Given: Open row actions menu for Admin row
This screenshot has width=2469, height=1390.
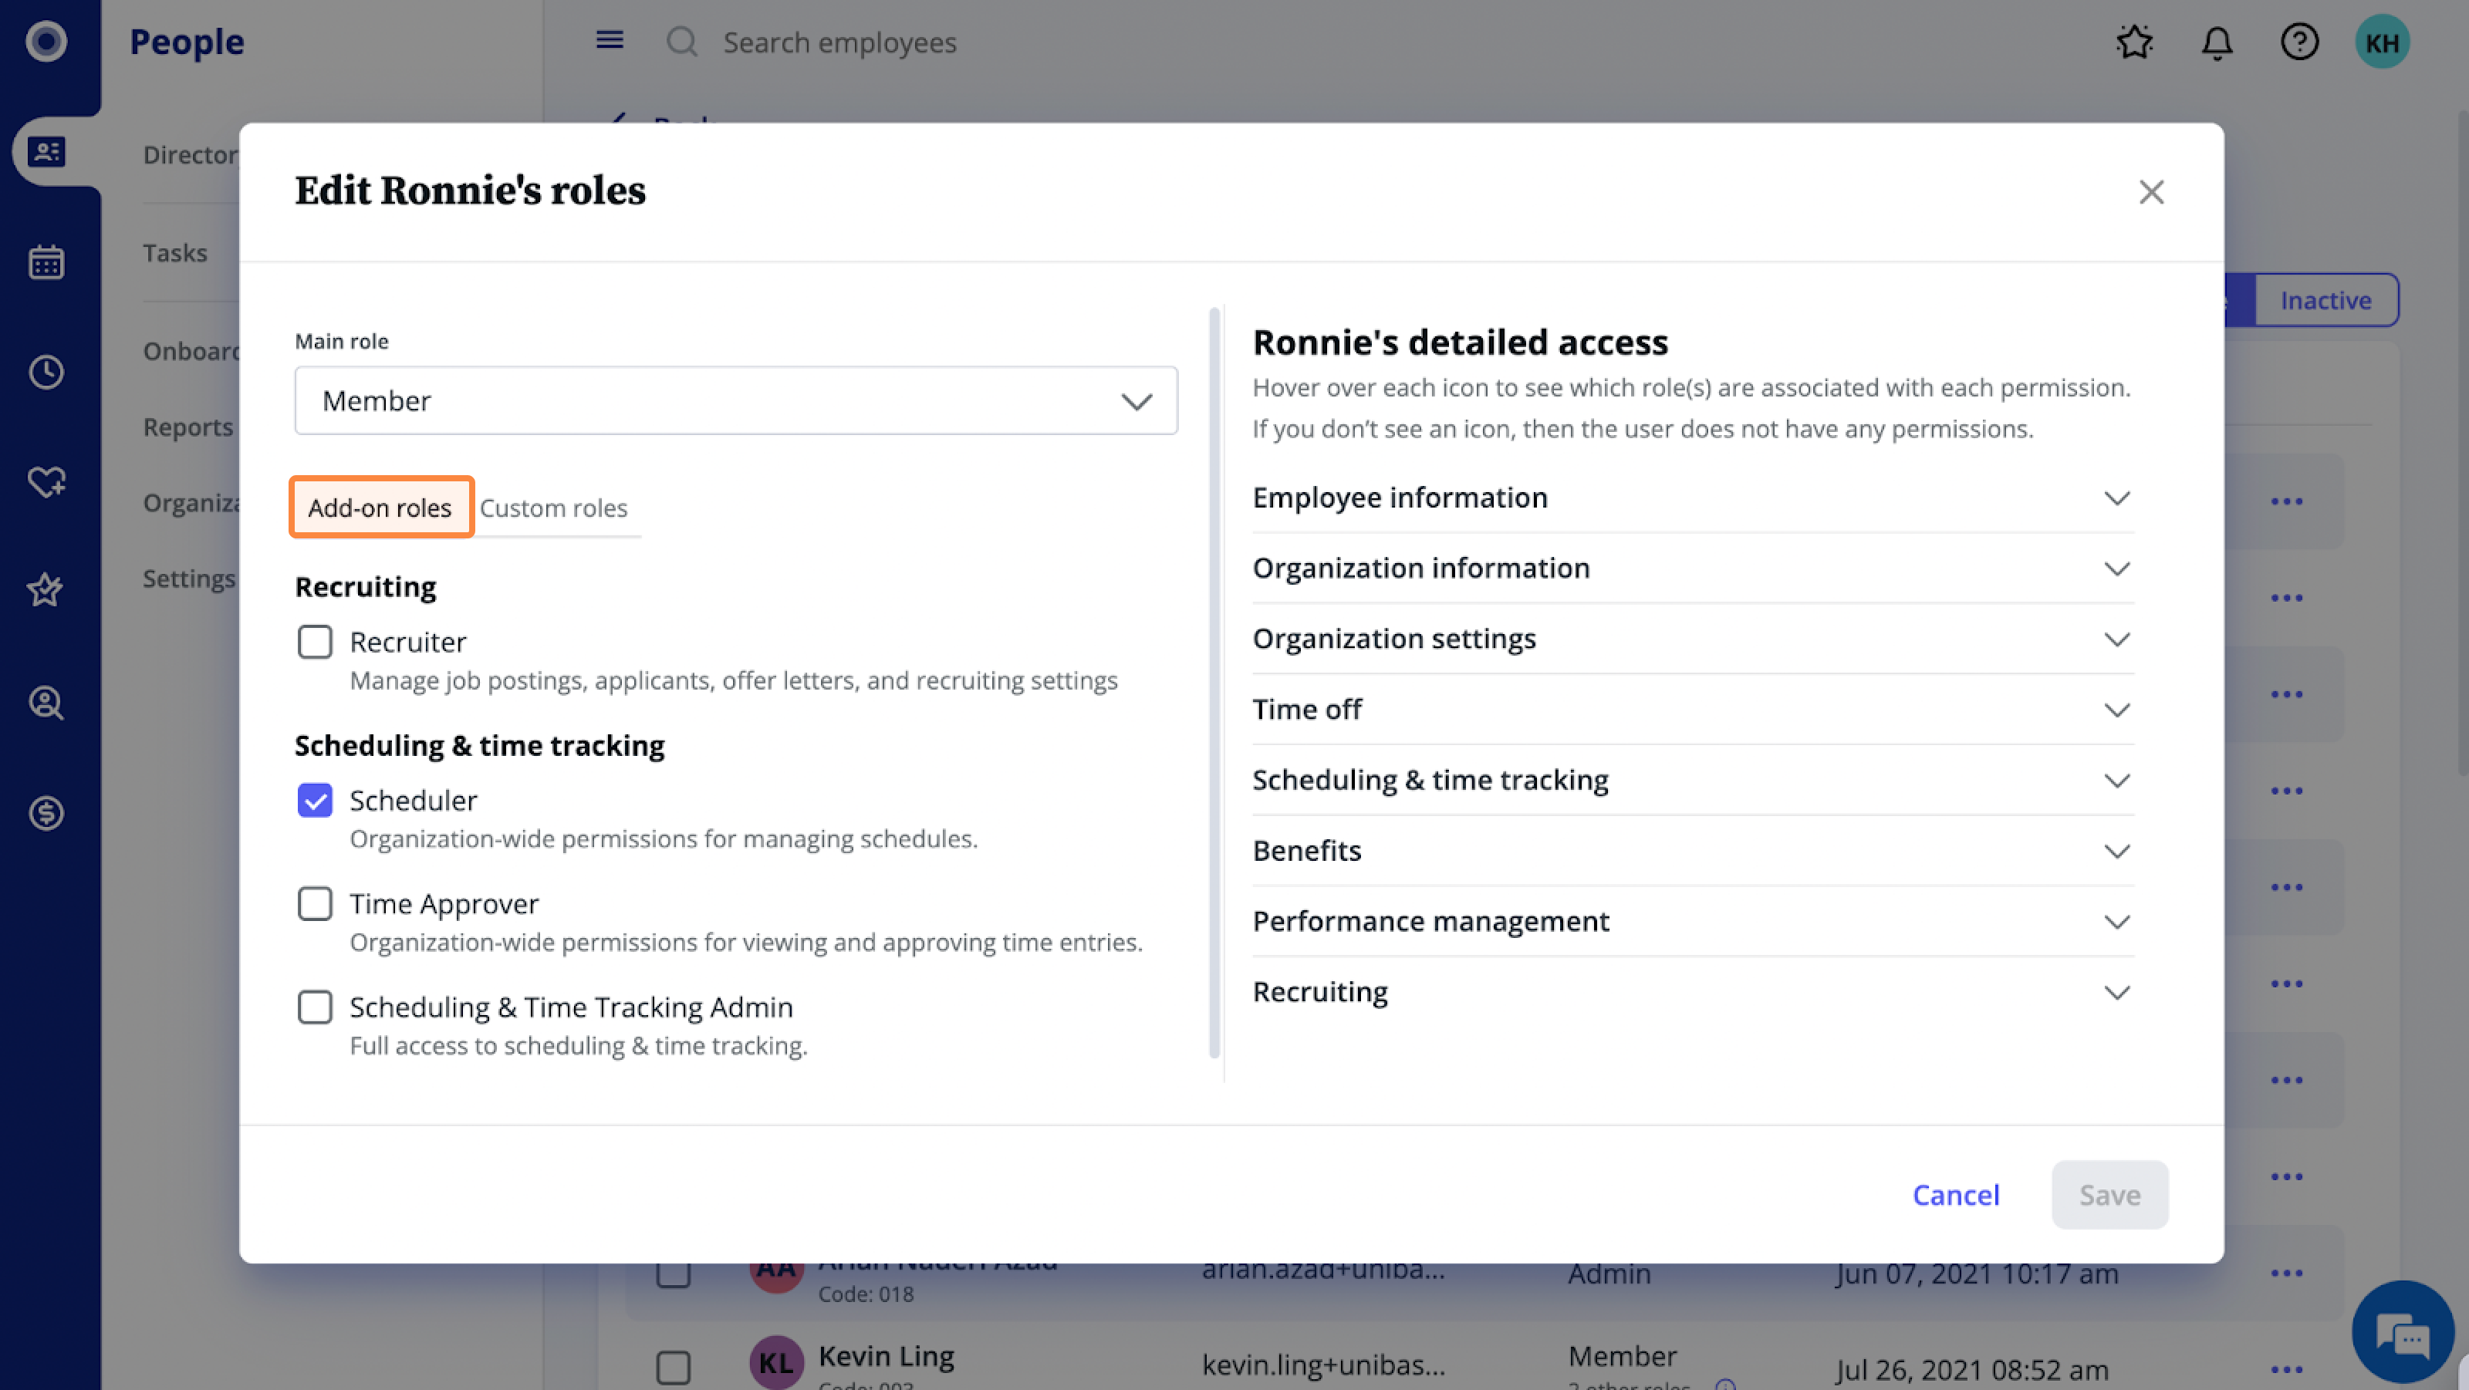Looking at the screenshot, I should (x=2287, y=1272).
